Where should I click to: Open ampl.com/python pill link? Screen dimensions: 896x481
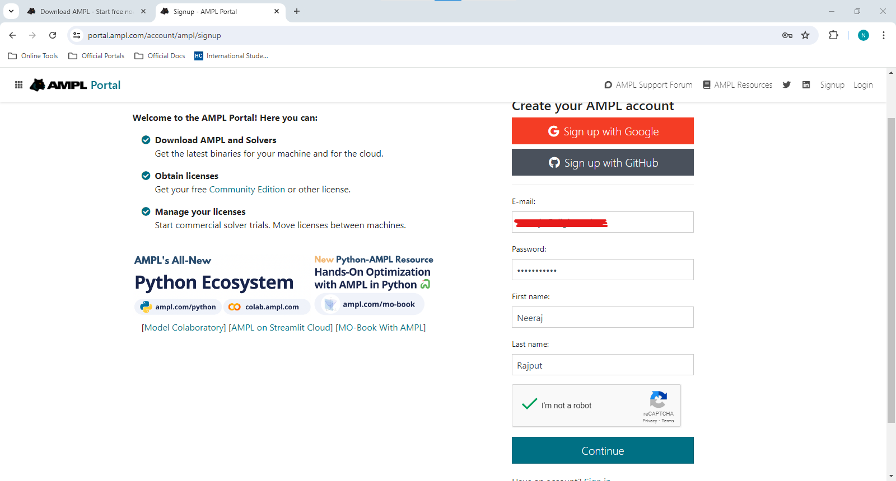(178, 307)
